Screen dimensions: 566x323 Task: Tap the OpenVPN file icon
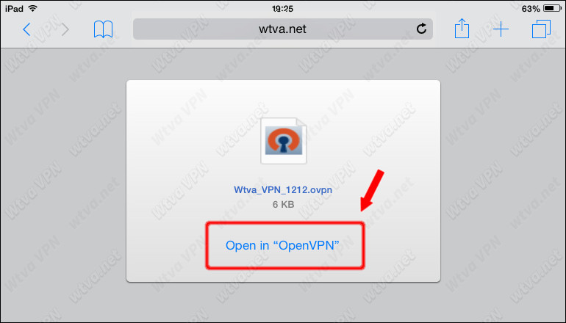tap(284, 141)
